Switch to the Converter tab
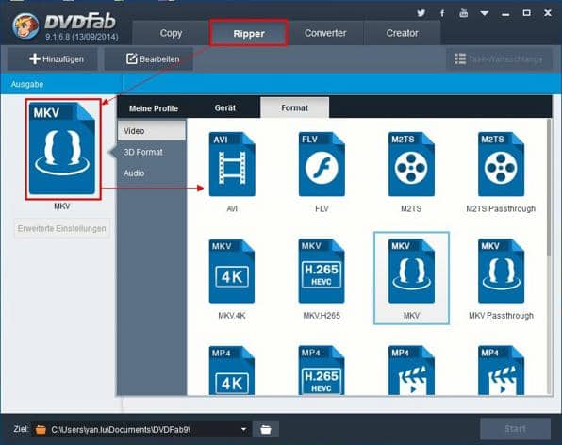Viewport: 562px width, 445px height. click(325, 33)
